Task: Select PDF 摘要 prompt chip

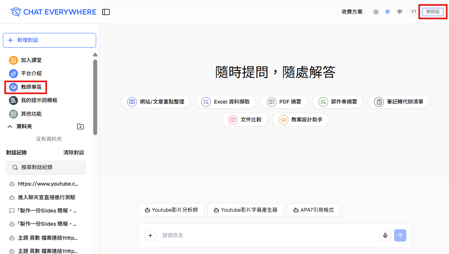Action: tap(284, 102)
